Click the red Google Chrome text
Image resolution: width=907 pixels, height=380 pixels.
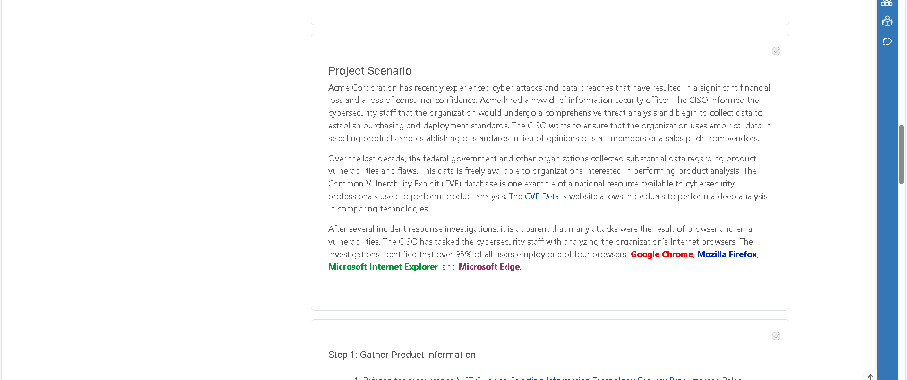[661, 254]
